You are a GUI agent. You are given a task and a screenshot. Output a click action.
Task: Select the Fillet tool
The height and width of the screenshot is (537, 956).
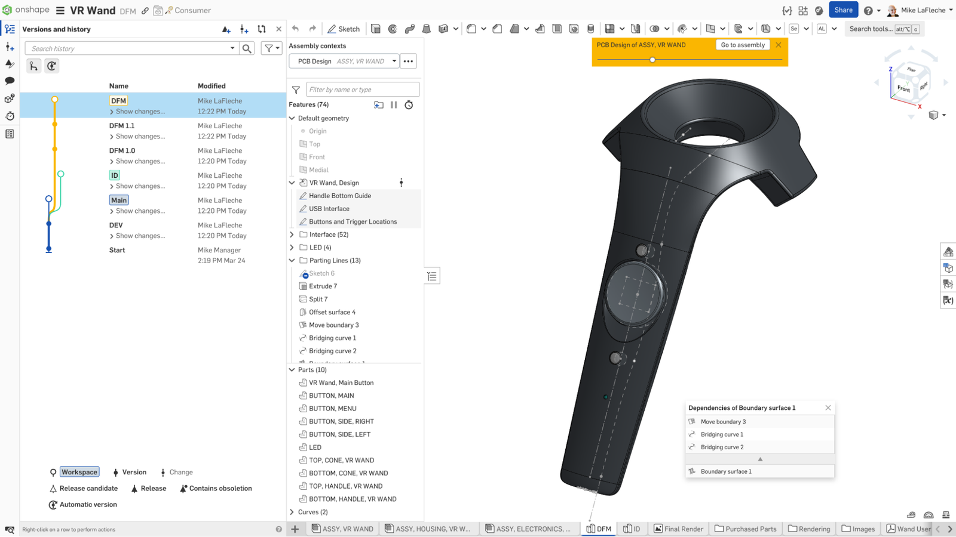[471, 28]
